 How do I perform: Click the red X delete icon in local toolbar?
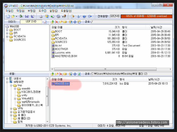61,74
